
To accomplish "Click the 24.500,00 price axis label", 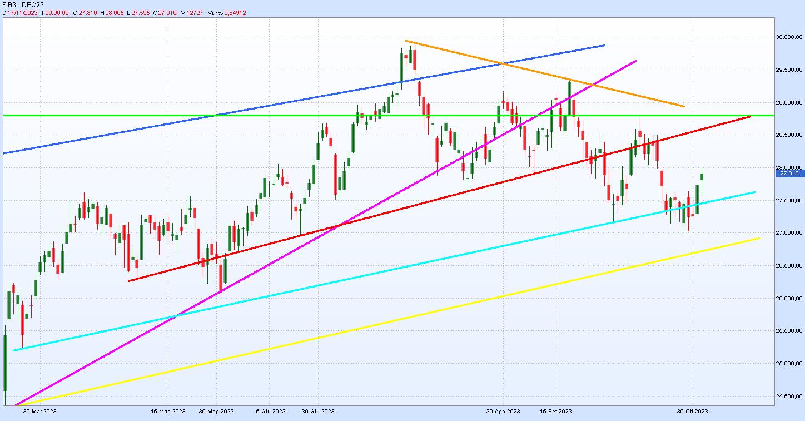I will click(790, 397).
